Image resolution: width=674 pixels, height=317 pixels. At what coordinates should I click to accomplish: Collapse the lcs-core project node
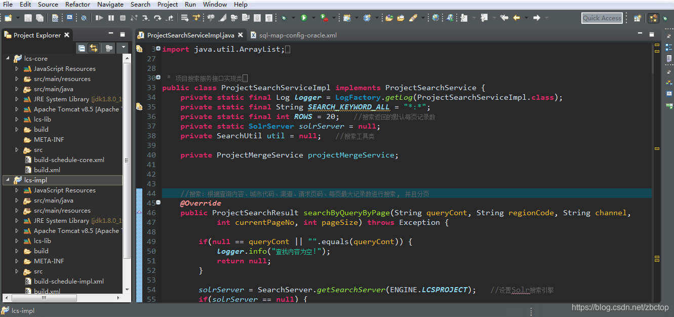click(8, 59)
